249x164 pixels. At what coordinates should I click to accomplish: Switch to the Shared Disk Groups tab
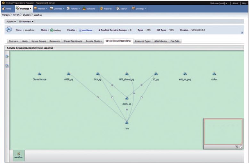73,41
